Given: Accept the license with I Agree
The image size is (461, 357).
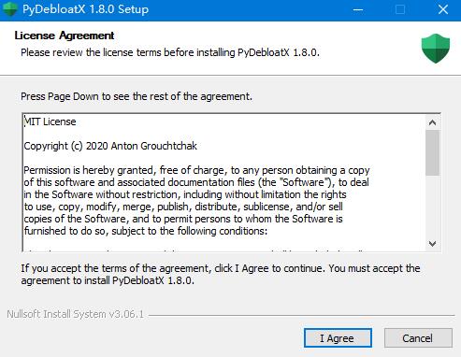Looking at the screenshot, I should point(338,338).
